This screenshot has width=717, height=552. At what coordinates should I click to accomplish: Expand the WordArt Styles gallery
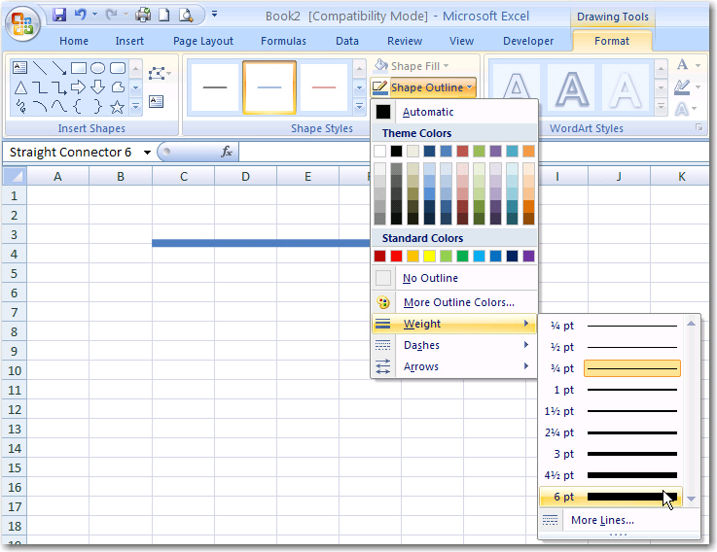(661, 107)
